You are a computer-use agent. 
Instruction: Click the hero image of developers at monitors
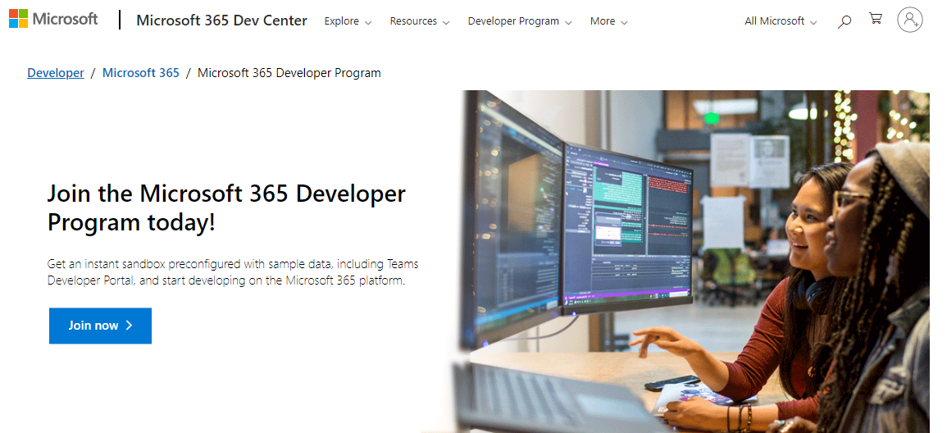690,262
